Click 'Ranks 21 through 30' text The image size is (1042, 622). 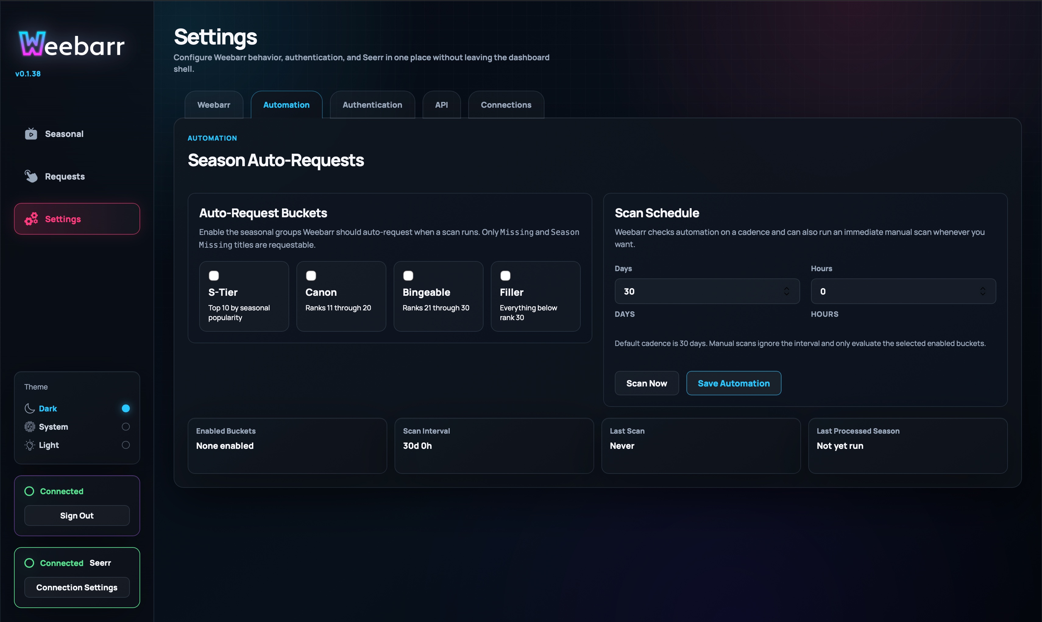436,308
